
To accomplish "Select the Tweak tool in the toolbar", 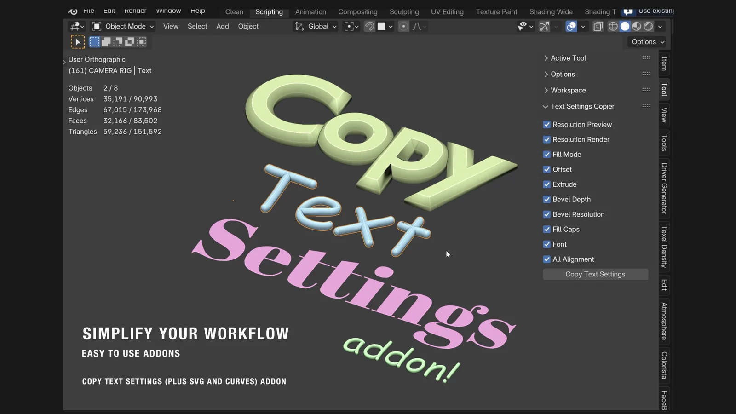I will [x=77, y=42].
